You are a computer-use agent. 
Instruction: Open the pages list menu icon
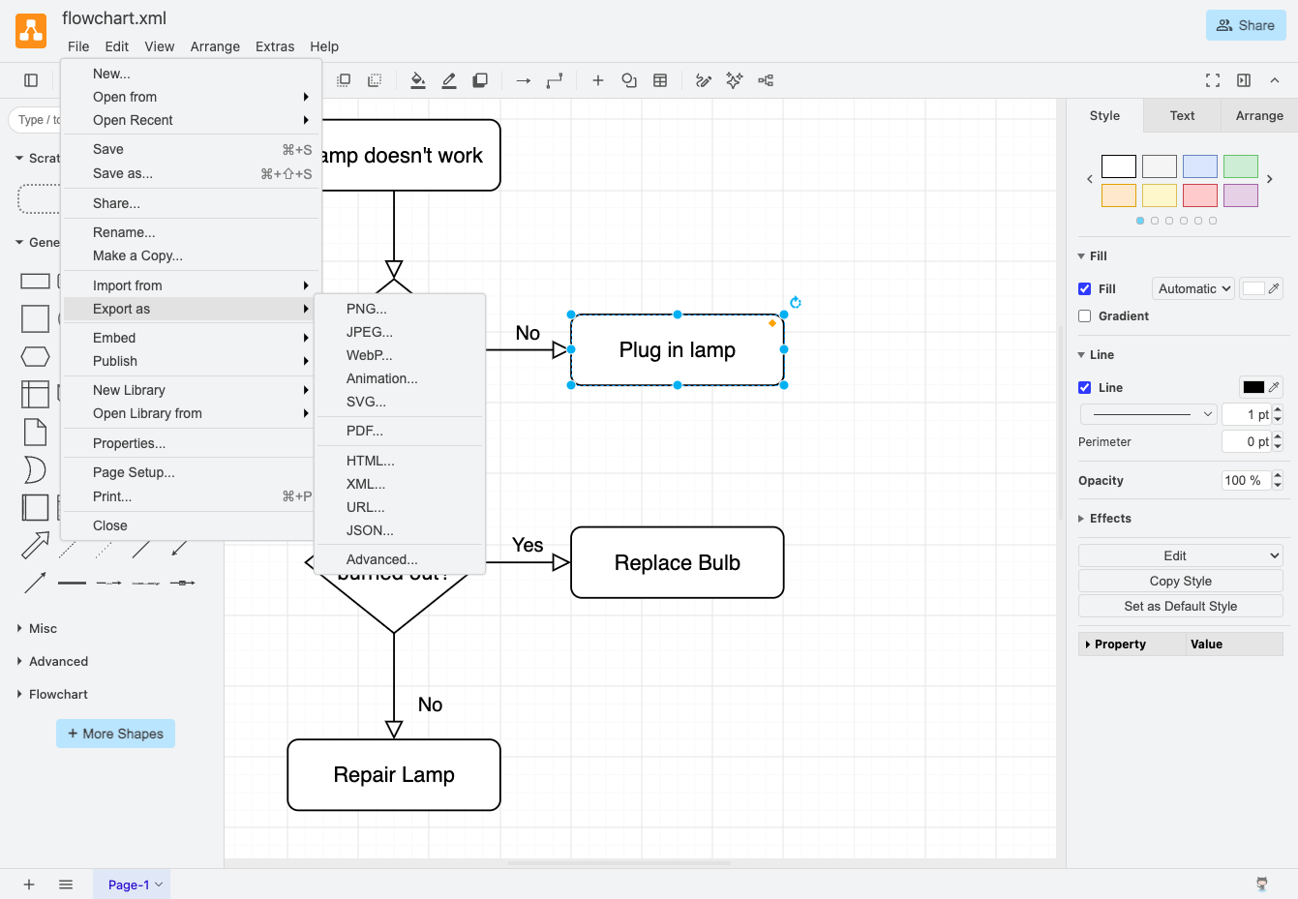66,884
